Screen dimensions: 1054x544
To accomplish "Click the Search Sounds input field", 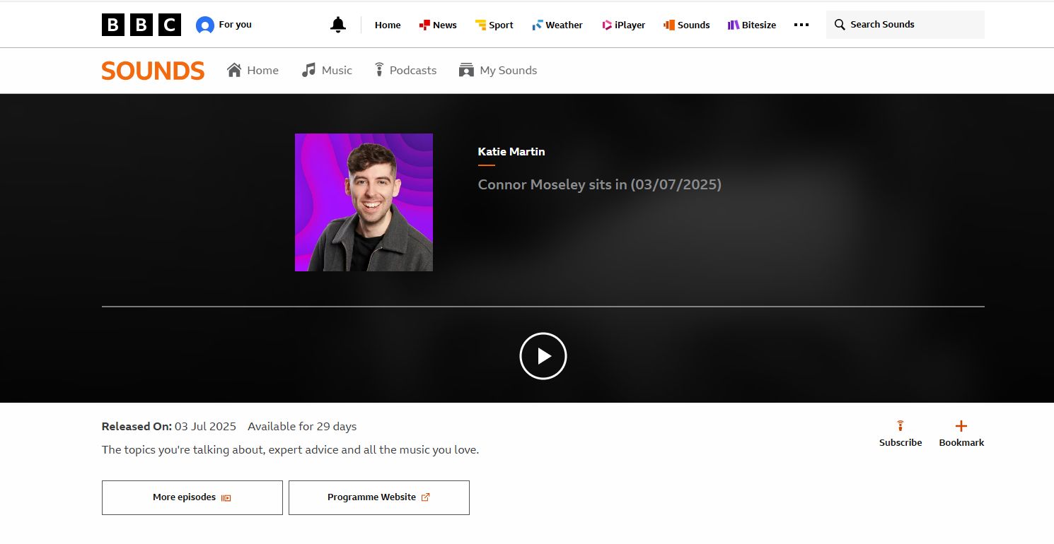I will (x=905, y=25).
